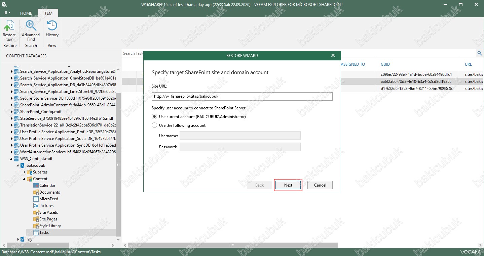The height and width of the screenshot is (256, 484).
Task: Open the application menu at top-left
Action: 7,13
